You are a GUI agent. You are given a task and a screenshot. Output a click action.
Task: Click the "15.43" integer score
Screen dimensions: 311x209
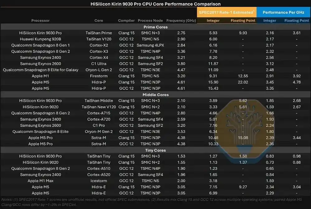(213, 88)
